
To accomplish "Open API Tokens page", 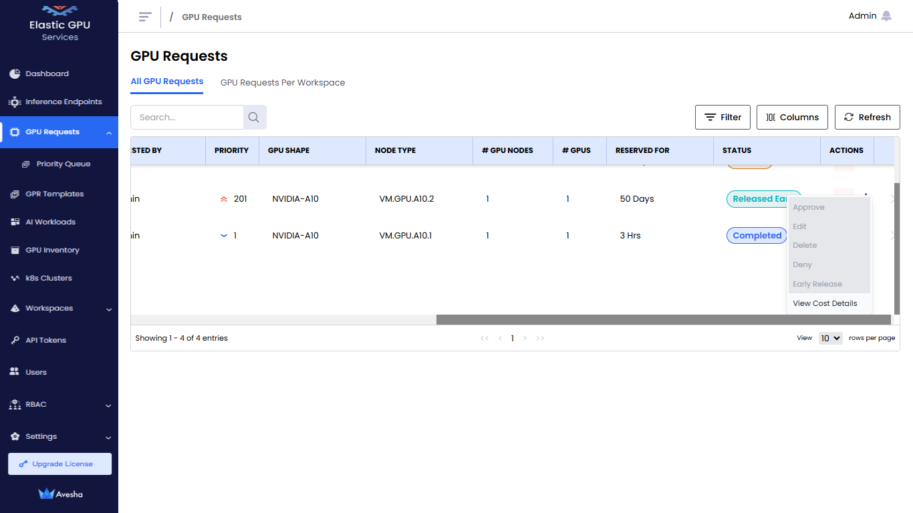I will [45, 340].
